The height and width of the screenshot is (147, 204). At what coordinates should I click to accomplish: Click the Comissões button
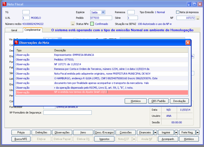[x=126, y=132]
